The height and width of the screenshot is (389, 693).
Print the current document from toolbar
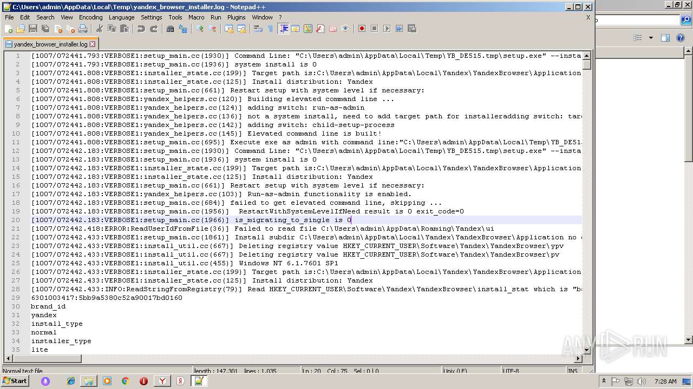click(83, 29)
